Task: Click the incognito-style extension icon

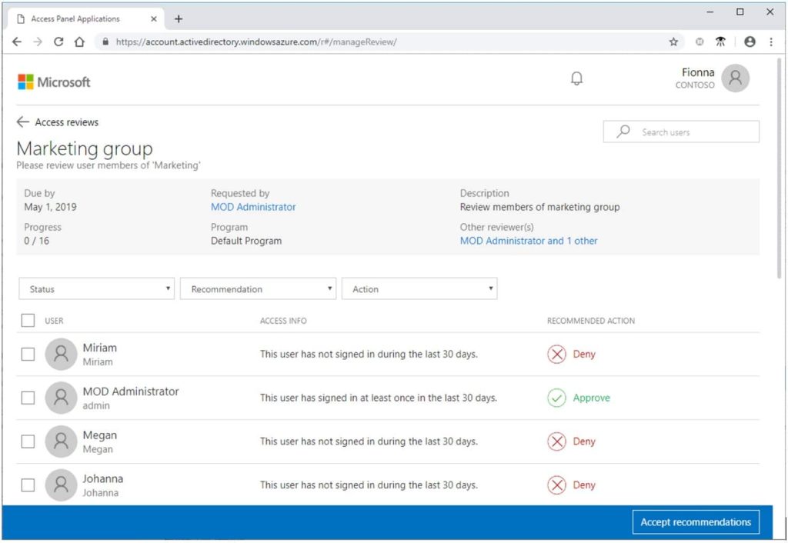Action: (720, 42)
